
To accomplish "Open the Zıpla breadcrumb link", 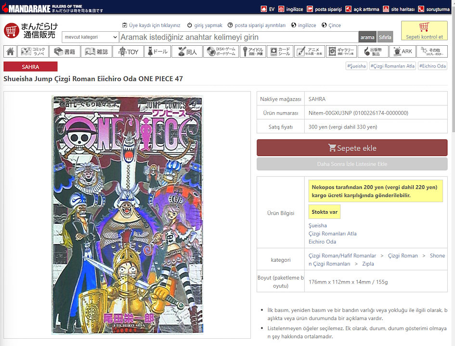I will coord(368,264).
